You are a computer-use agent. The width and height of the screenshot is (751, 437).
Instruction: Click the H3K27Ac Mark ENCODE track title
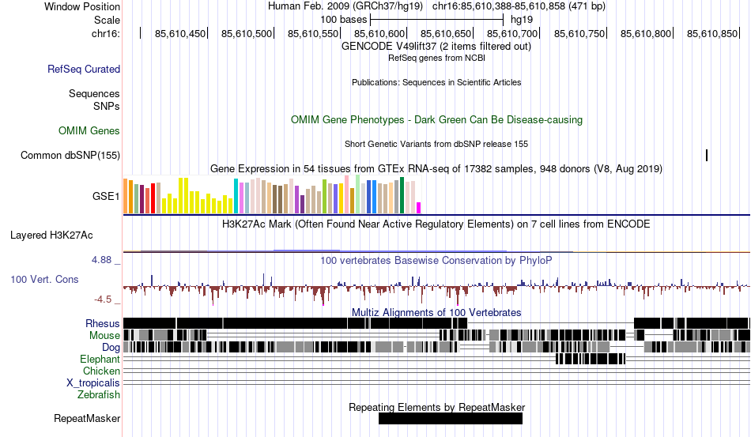436,224
